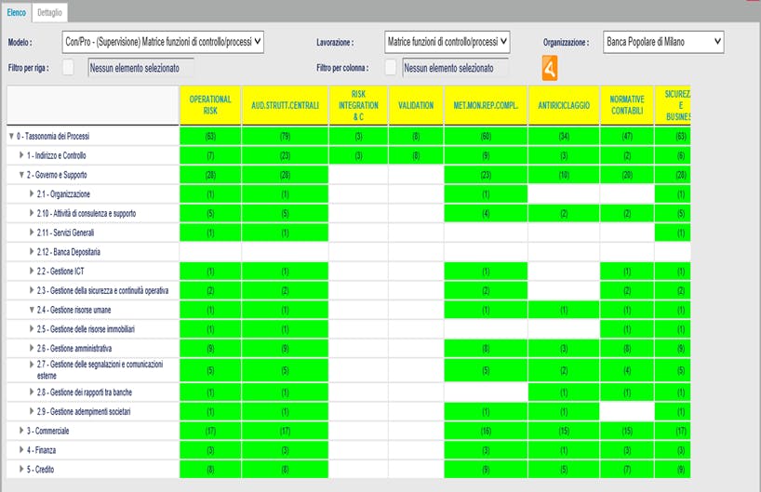Expand the 1 - Indirizzo e Controllo node
This screenshot has width=761, height=492.
click(21, 155)
